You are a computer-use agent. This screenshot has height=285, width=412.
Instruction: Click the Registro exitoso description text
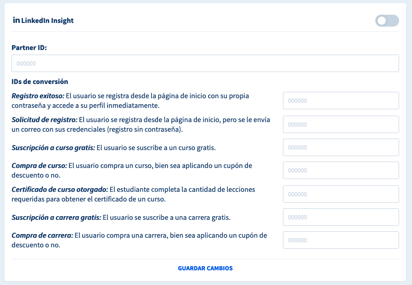138,101
